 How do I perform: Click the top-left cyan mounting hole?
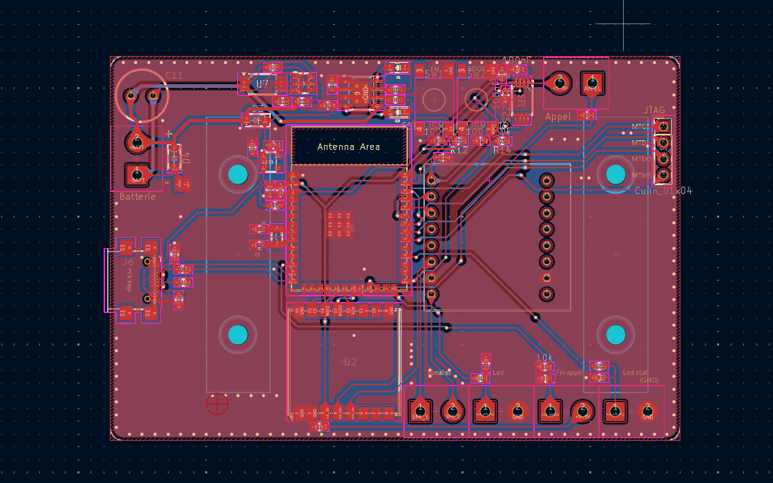coord(237,174)
